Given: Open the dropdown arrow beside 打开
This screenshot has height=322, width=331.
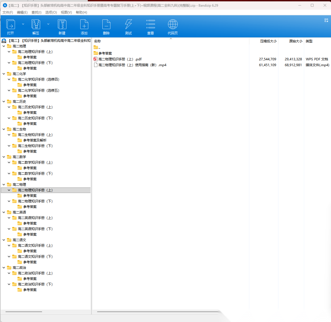Looking at the screenshot, I should click(23, 24).
